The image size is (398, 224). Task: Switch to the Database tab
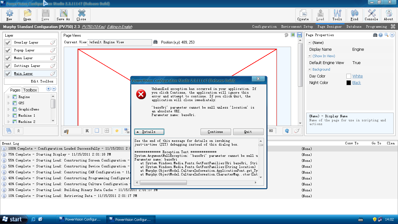(x=354, y=27)
